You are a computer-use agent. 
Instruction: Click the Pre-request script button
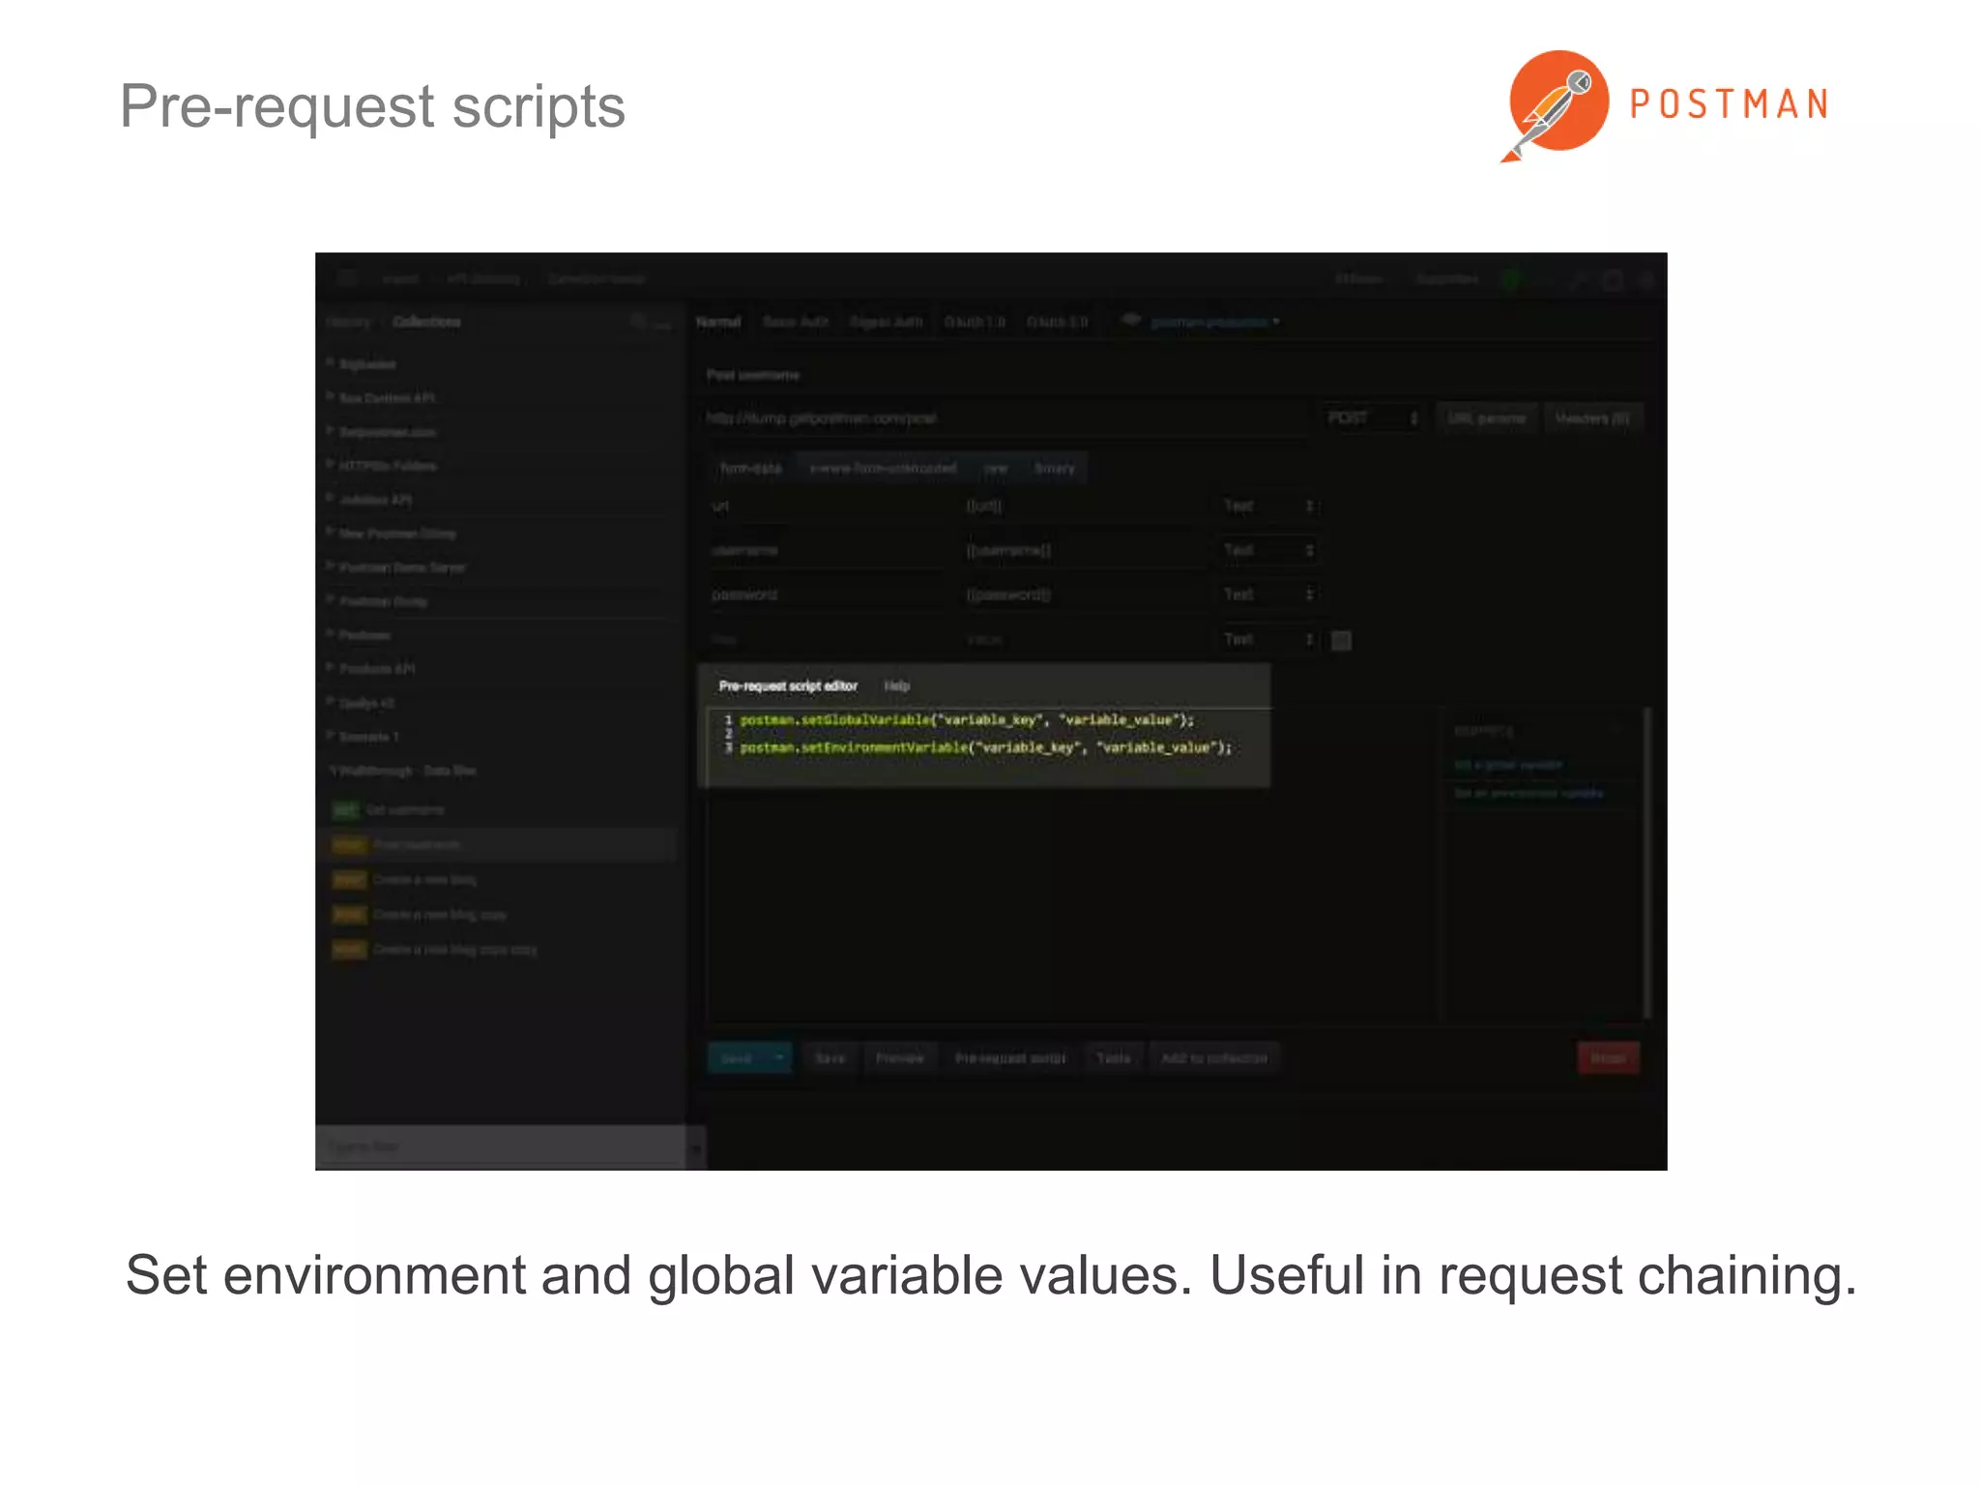click(x=1010, y=1058)
